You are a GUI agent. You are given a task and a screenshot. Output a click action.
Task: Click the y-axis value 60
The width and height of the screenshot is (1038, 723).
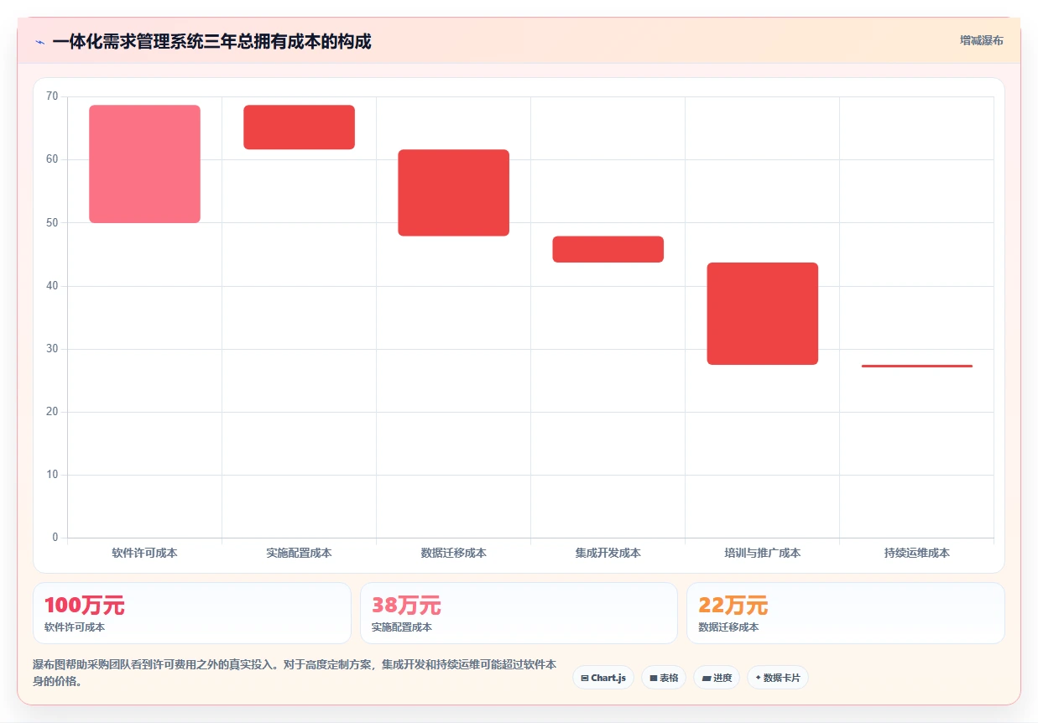click(52, 159)
